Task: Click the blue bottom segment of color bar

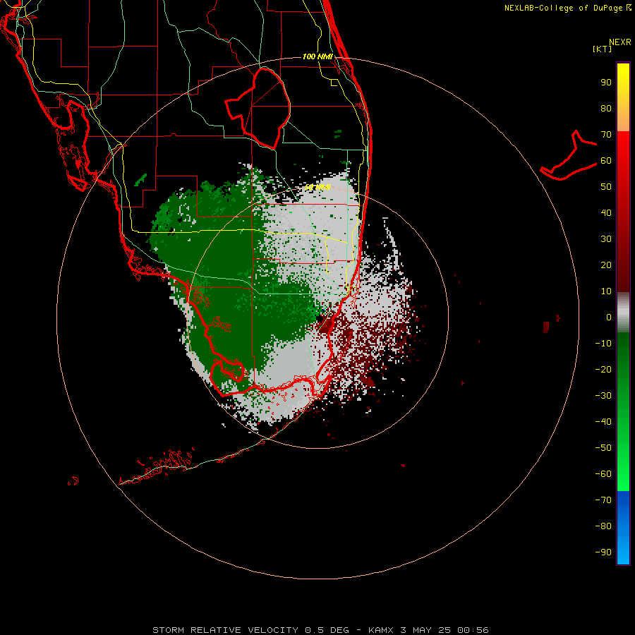Action: pos(623,528)
